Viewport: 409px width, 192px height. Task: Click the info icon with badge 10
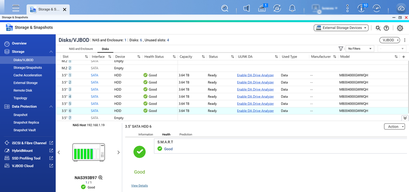pyautogui.click(x=362, y=8)
